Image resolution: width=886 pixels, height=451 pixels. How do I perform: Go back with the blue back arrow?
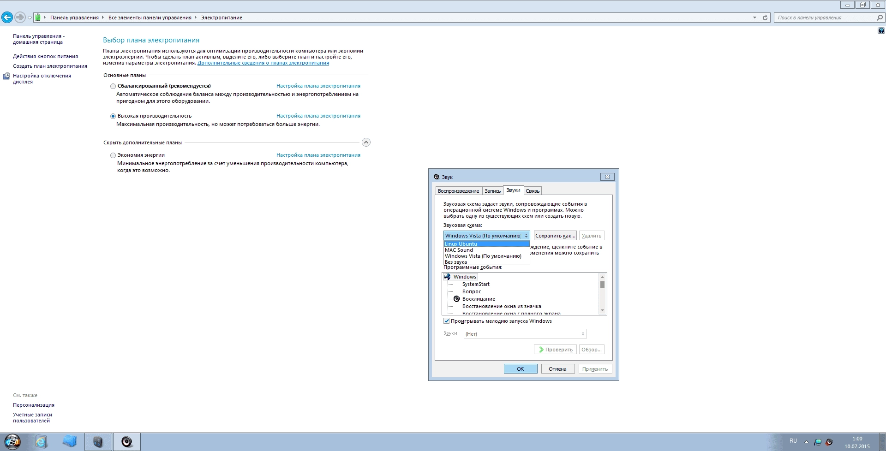(7, 18)
